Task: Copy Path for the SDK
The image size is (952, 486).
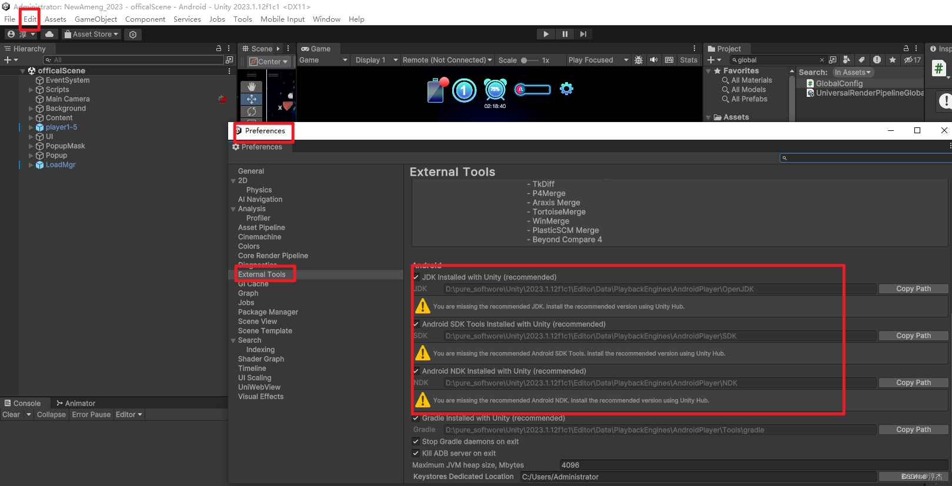Action: tap(913, 336)
